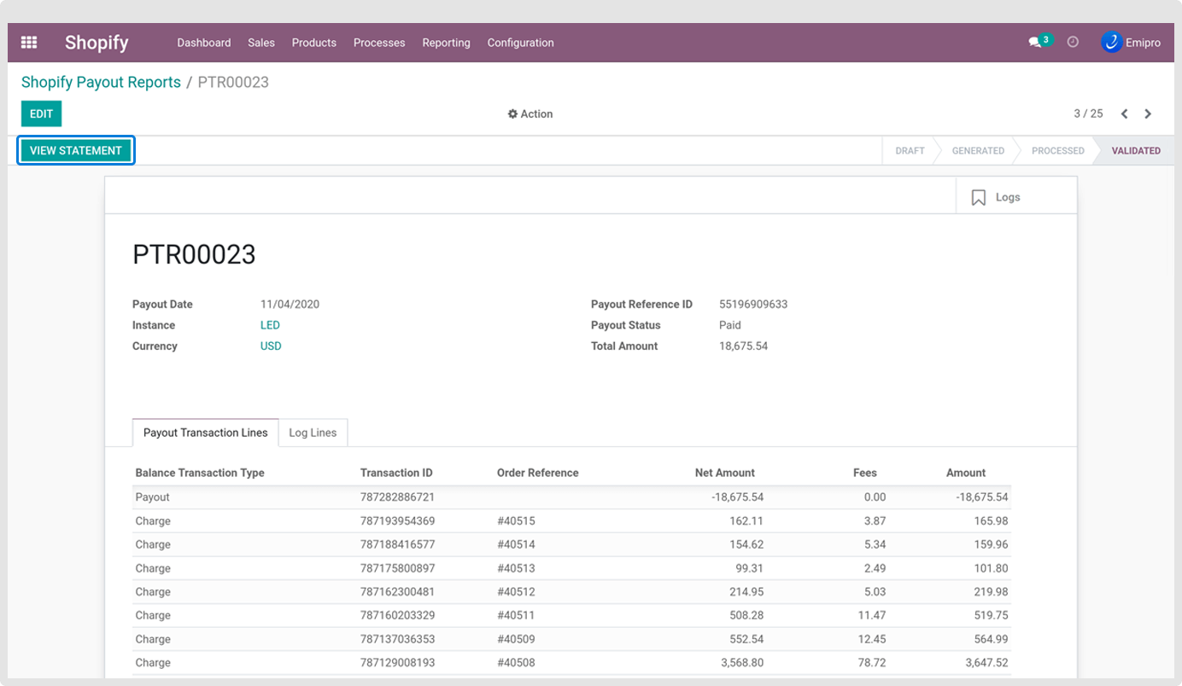Open the conversations chat icon
The image size is (1182, 686).
[x=1035, y=43]
